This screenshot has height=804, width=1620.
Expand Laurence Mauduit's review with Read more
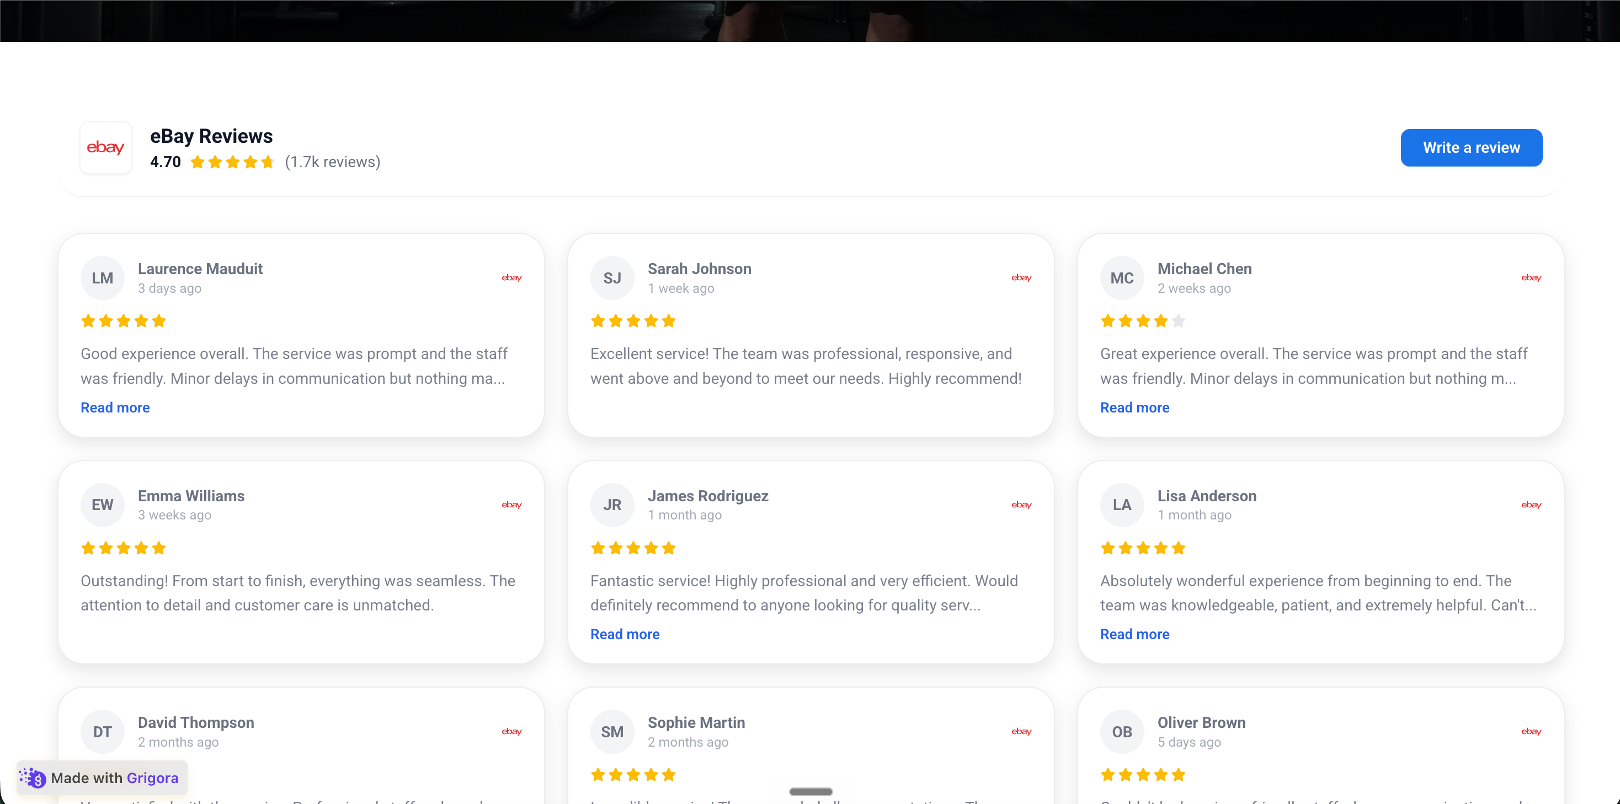(115, 408)
